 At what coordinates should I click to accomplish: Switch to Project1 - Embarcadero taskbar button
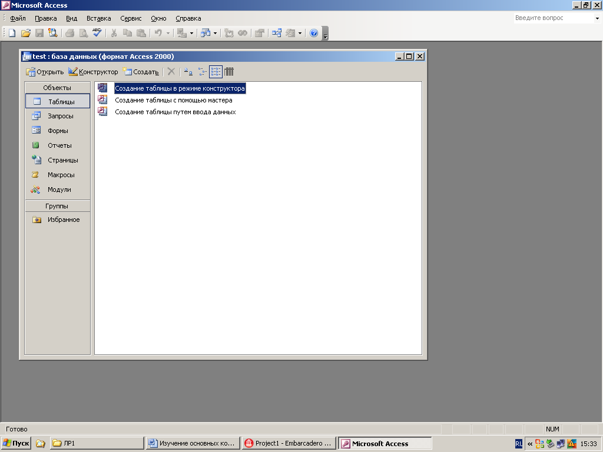(x=289, y=443)
